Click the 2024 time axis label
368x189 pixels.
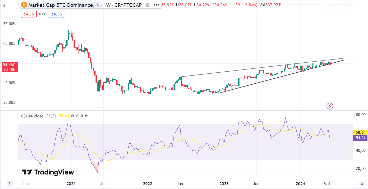[300, 183]
